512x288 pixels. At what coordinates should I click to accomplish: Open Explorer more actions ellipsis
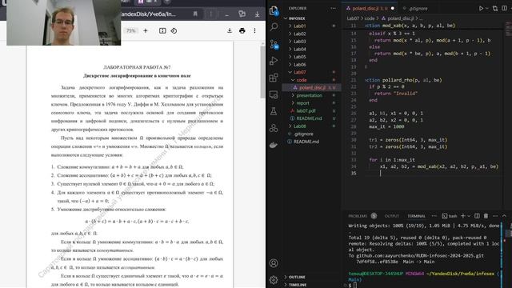[x=333, y=9]
